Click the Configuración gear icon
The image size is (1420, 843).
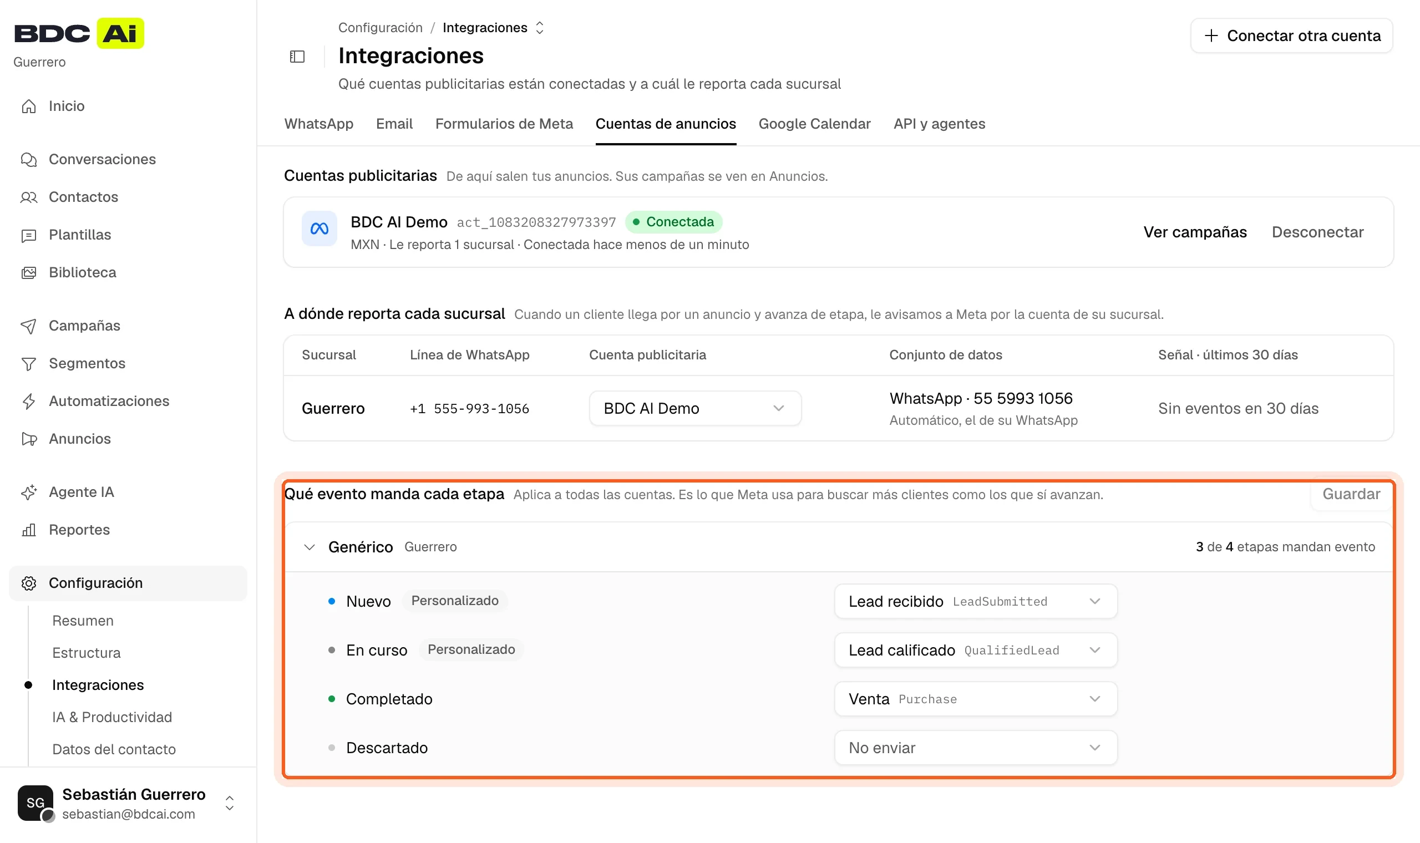coord(28,583)
